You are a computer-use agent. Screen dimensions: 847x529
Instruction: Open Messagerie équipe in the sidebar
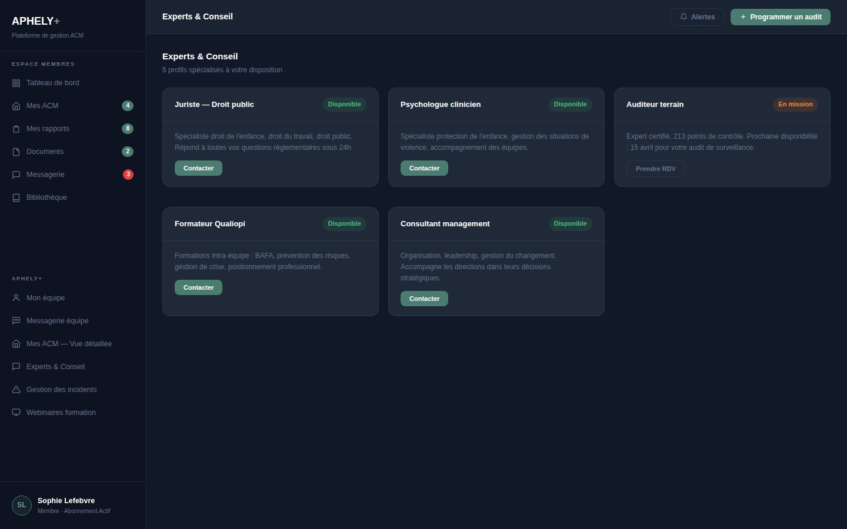(x=57, y=321)
